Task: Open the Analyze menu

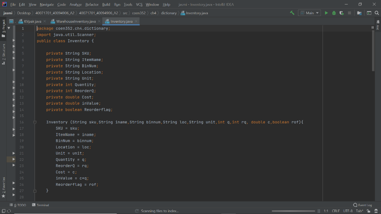Action: pos(76,4)
